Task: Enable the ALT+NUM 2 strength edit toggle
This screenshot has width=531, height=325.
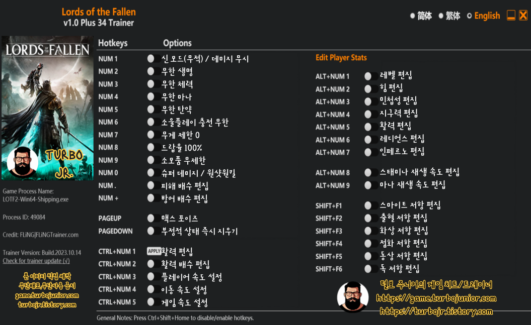Action: (371, 89)
